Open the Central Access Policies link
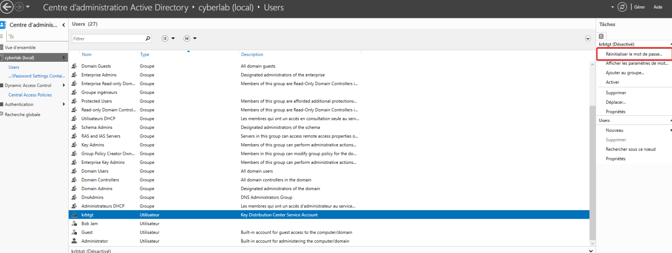Screen dimensions: 672x253 click(30, 95)
